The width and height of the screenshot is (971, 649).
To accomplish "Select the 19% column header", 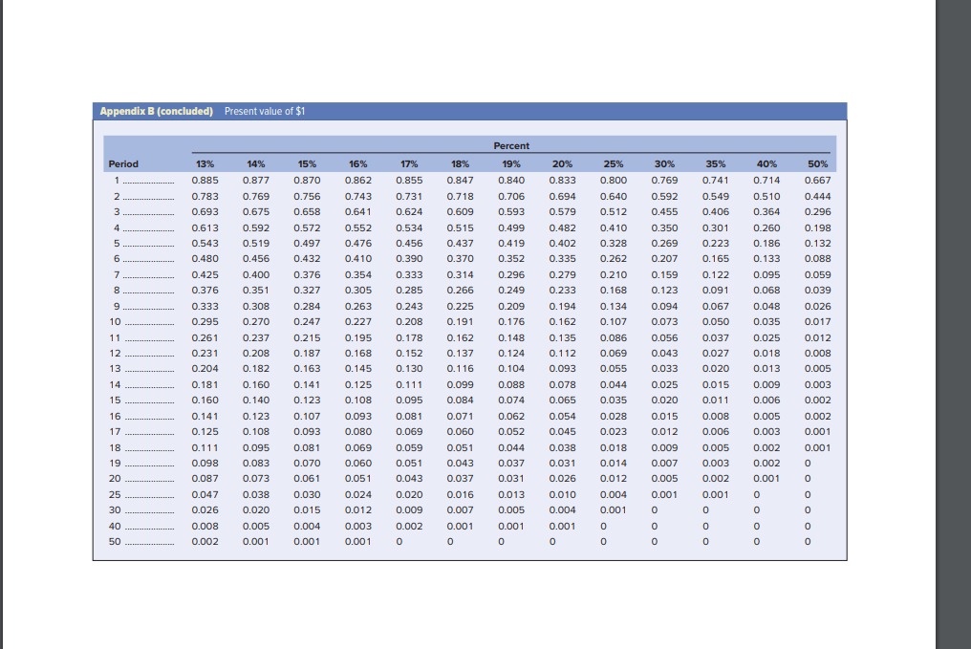I will pyautogui.click(x=511, y=164).
